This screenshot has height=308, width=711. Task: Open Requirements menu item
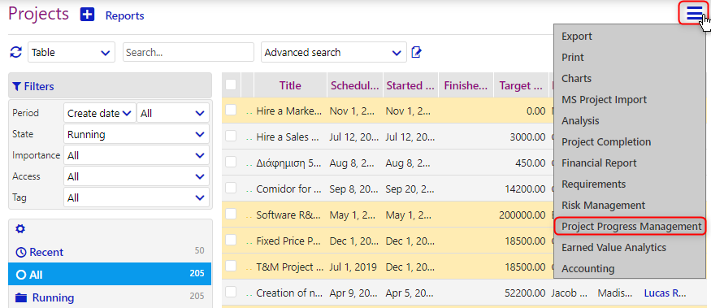click(x=630, y=184)
